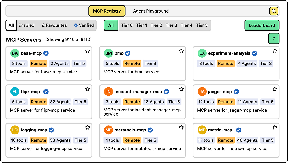
Task: Toggle favourite star on metric-mcp card
Action: tap(275, 128)
